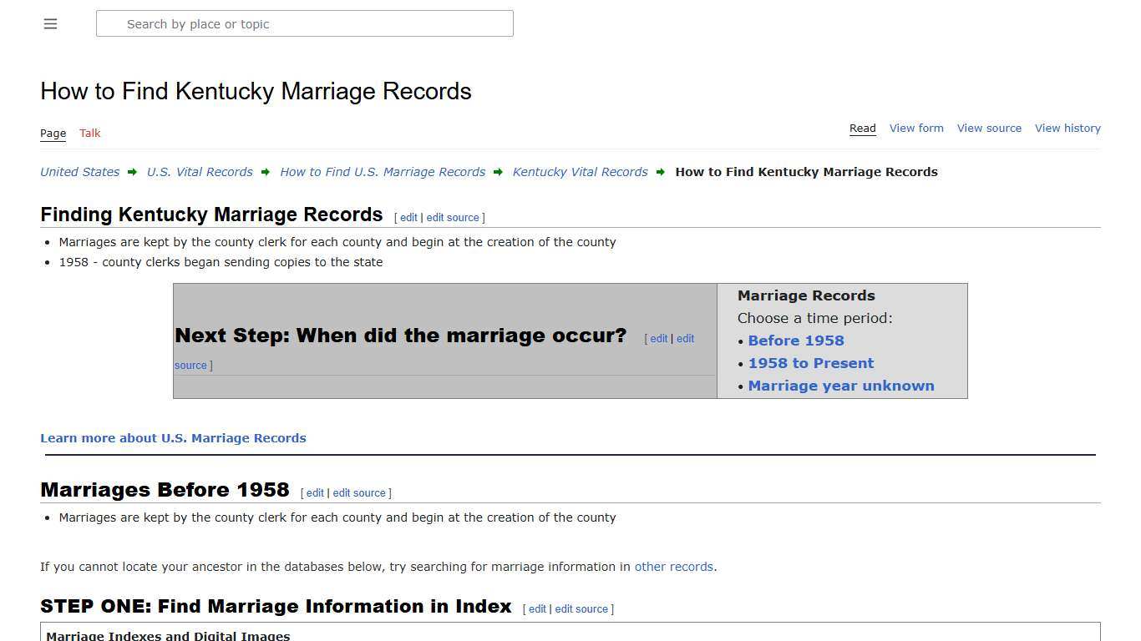The height and width of the screenshot is (641, 1141).
Task: Open the Kentucky Vital Records page
Action: (580, 172)
